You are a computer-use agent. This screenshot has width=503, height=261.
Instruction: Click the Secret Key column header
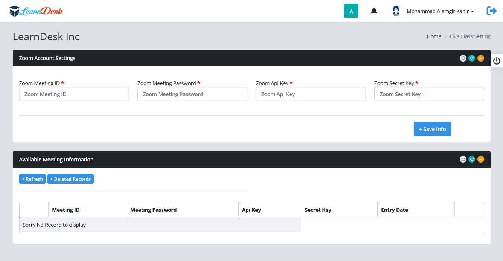(x=339, y=210)
